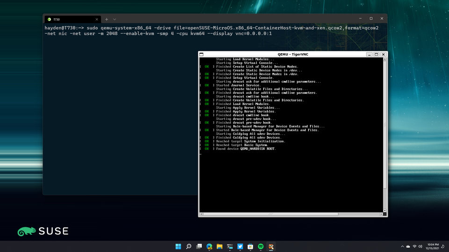Image resolution: width=449 pixels, height=252 pixels.
Task: Open Spotify from the taskbar
Action: click(x=261, y=246)
